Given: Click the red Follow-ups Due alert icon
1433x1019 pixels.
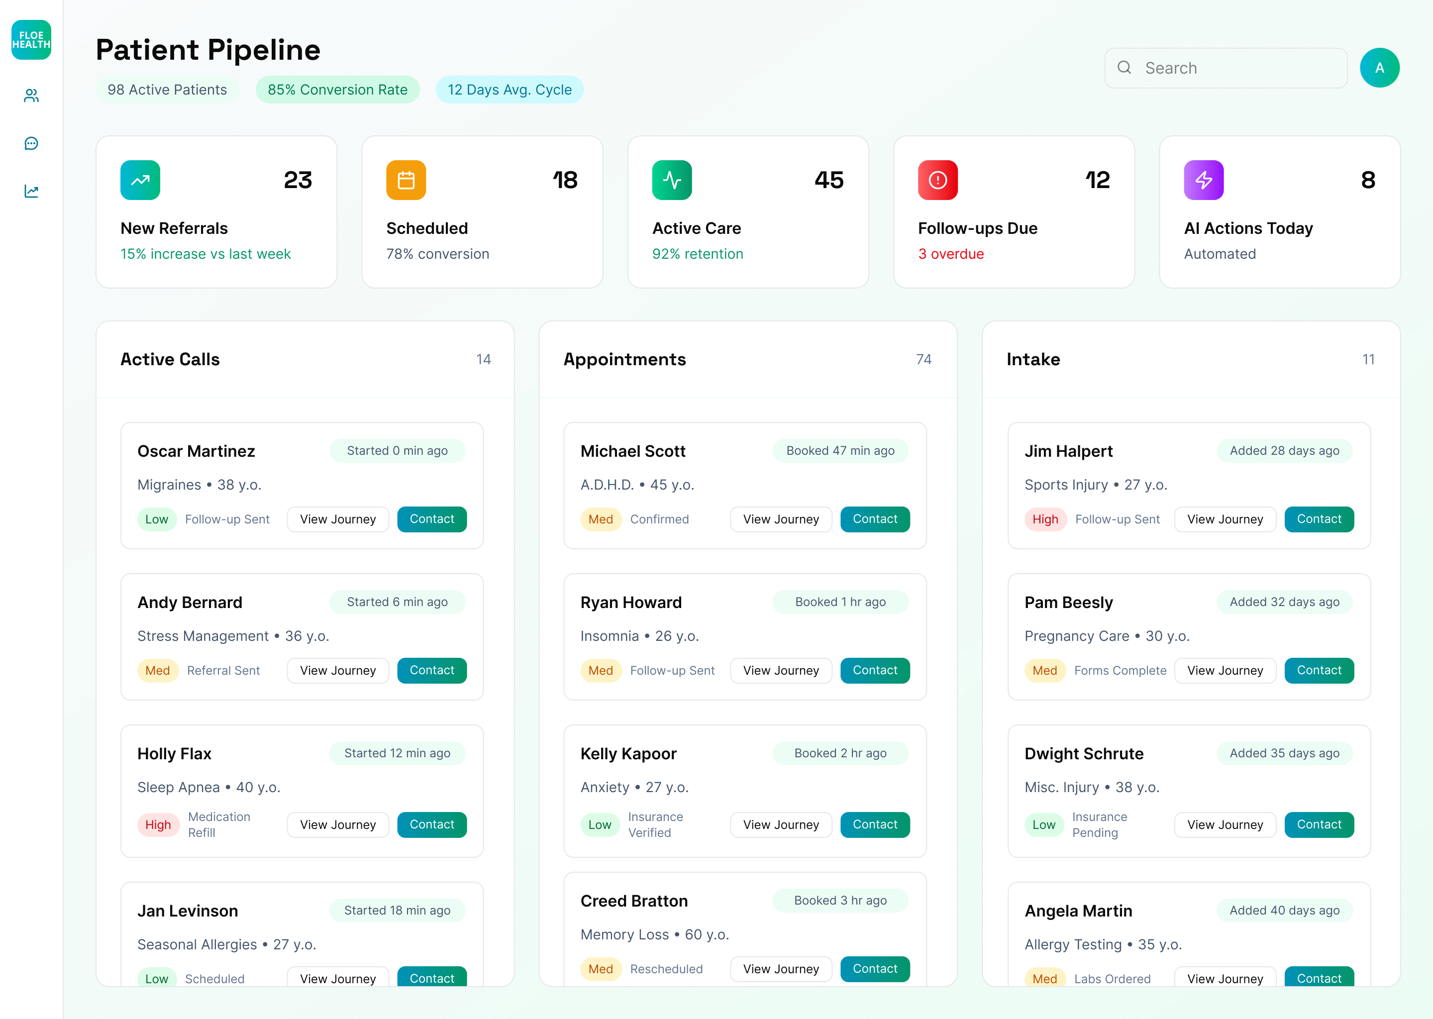Looking at the screenshot, I should coord(937,180).
